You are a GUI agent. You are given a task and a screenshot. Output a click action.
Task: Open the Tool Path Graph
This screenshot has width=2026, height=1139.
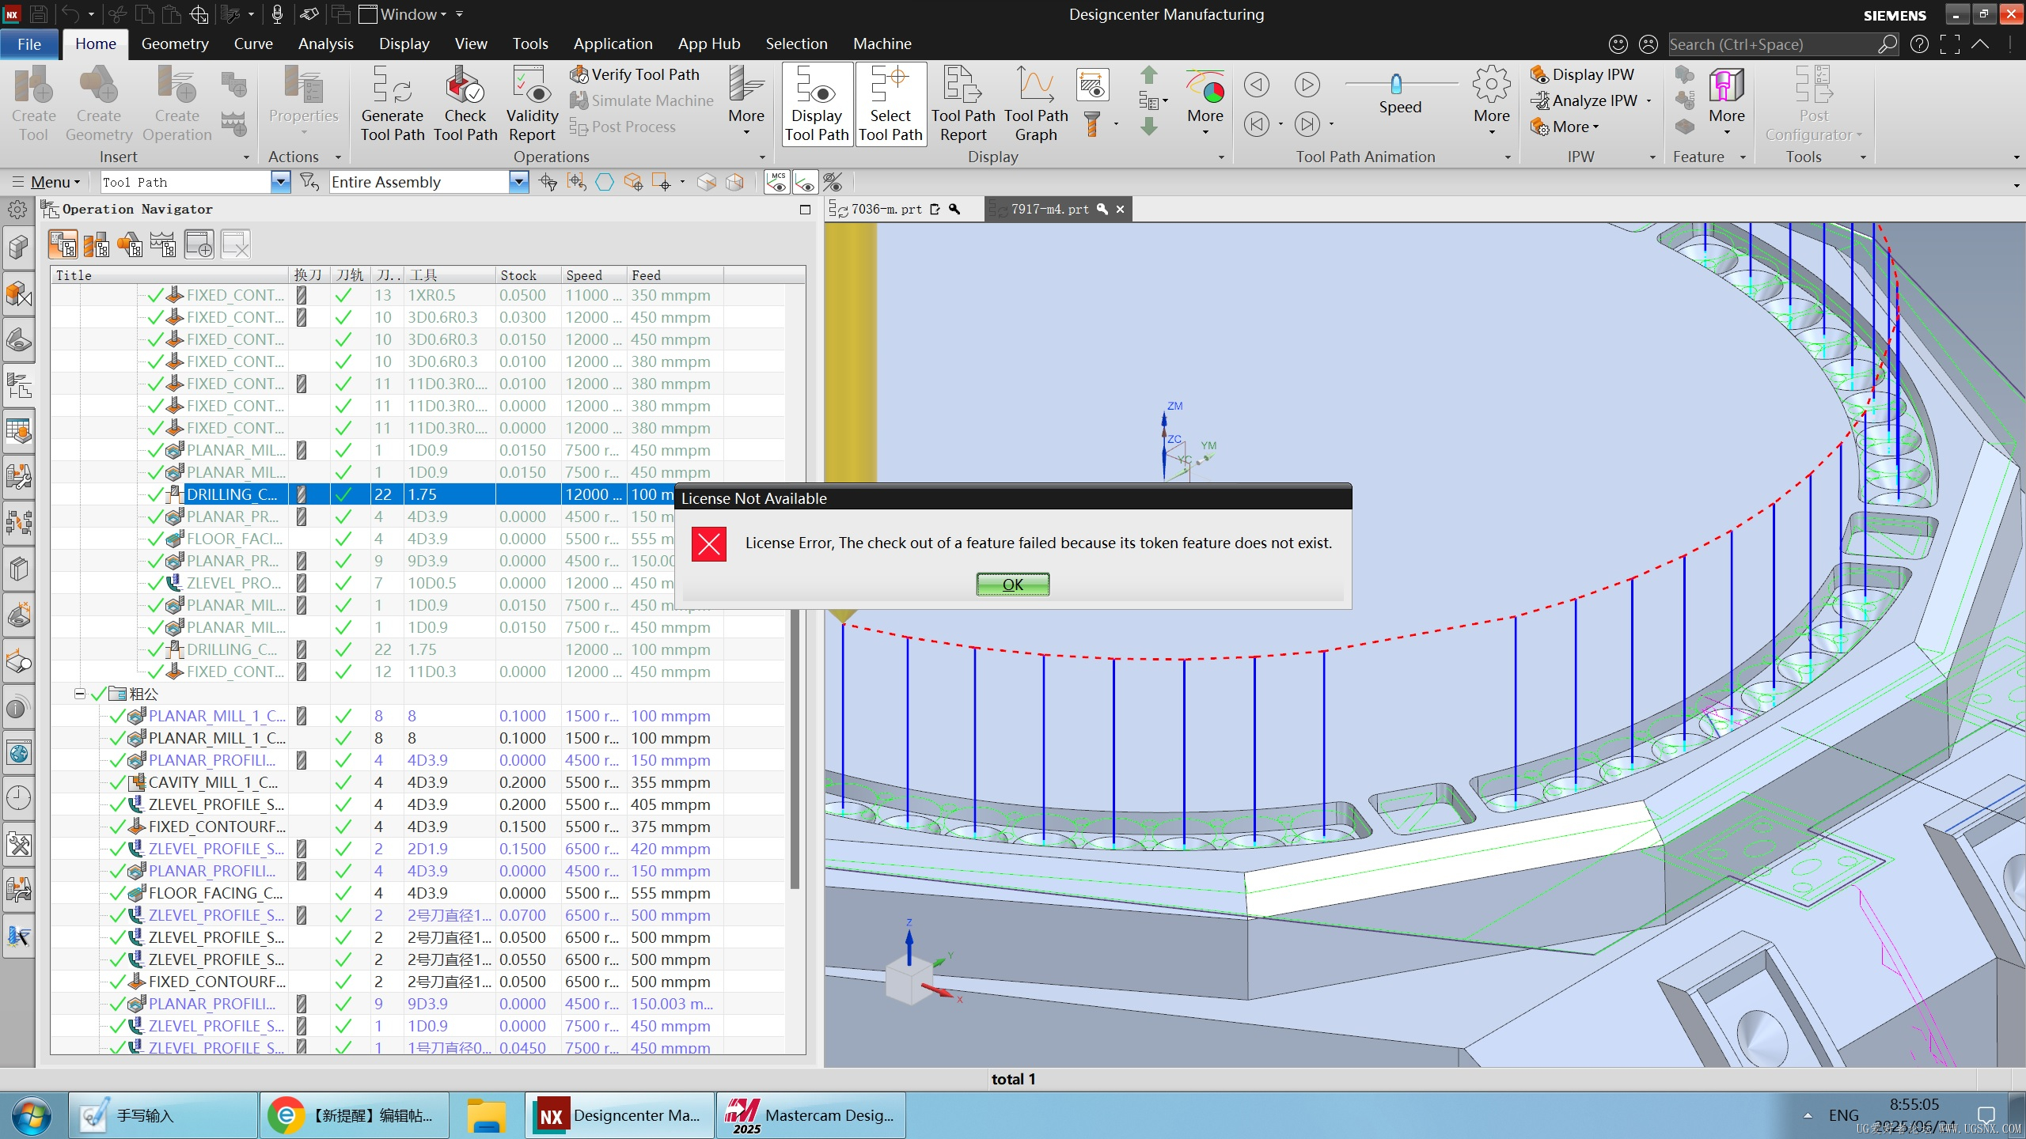[x=1036, y=104]
